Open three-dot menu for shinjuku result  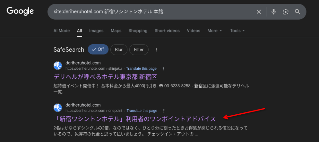click(163, 69)
